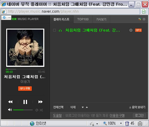
Task: Click the song title under album art
Action: click(x=25, y=77)
